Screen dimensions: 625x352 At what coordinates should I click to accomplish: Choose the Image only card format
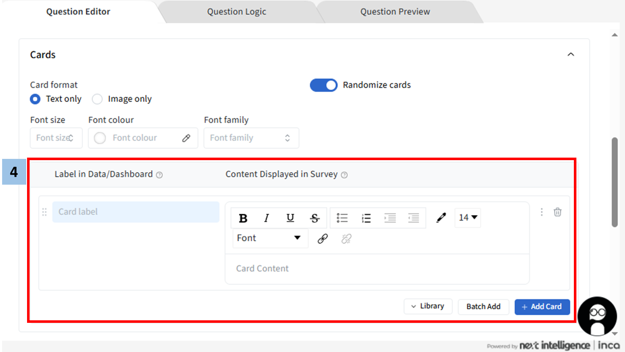[x=98, y=99]
